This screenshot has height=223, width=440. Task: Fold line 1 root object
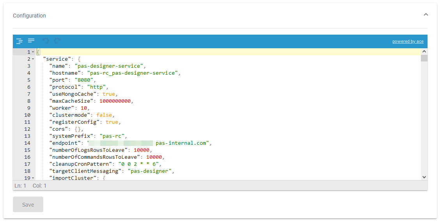pos(33,52)
